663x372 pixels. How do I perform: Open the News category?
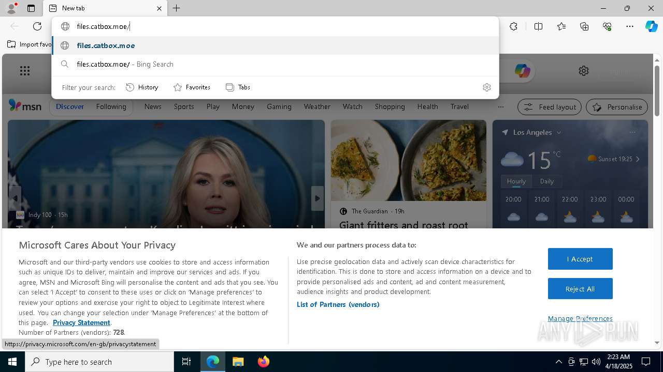click(x=153, y=106)
